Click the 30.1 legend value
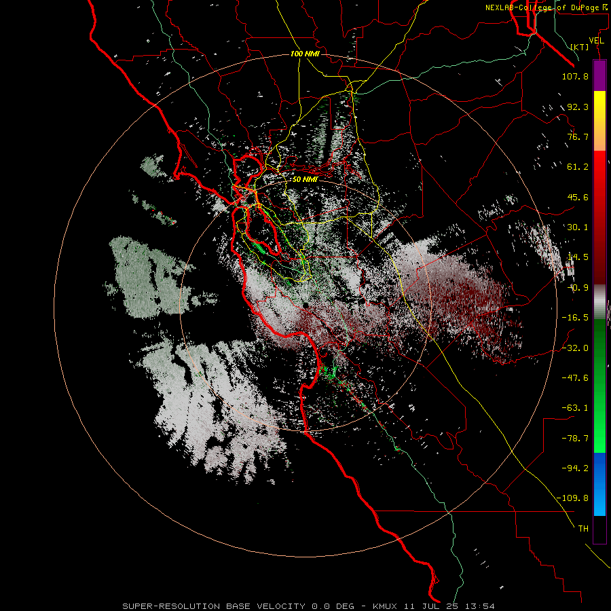Screen dimensions: 611x611 [578, 227]
